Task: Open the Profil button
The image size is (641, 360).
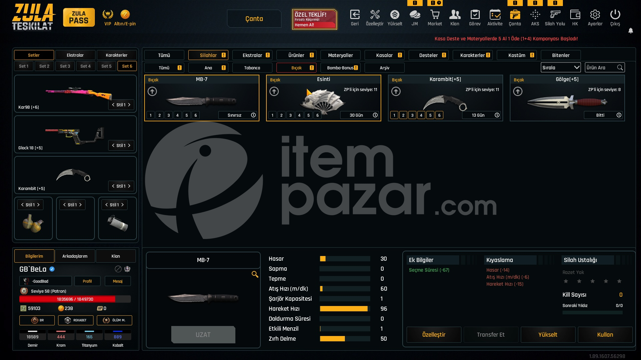Action: coord(87,281)
